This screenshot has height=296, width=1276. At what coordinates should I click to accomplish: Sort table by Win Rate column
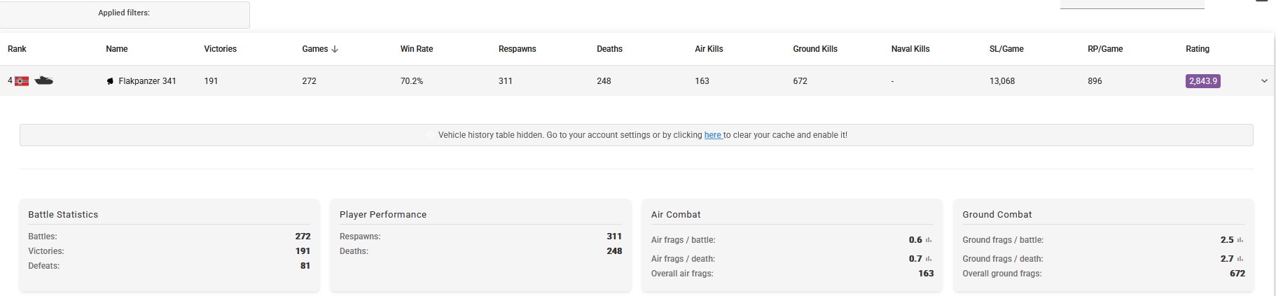point(416,49)
